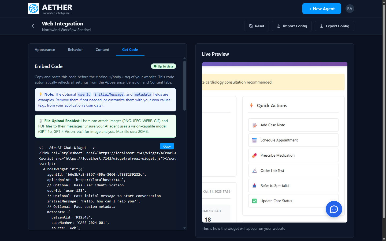
Task: Create a new agent with New Agent button
Action: [322, 9]
